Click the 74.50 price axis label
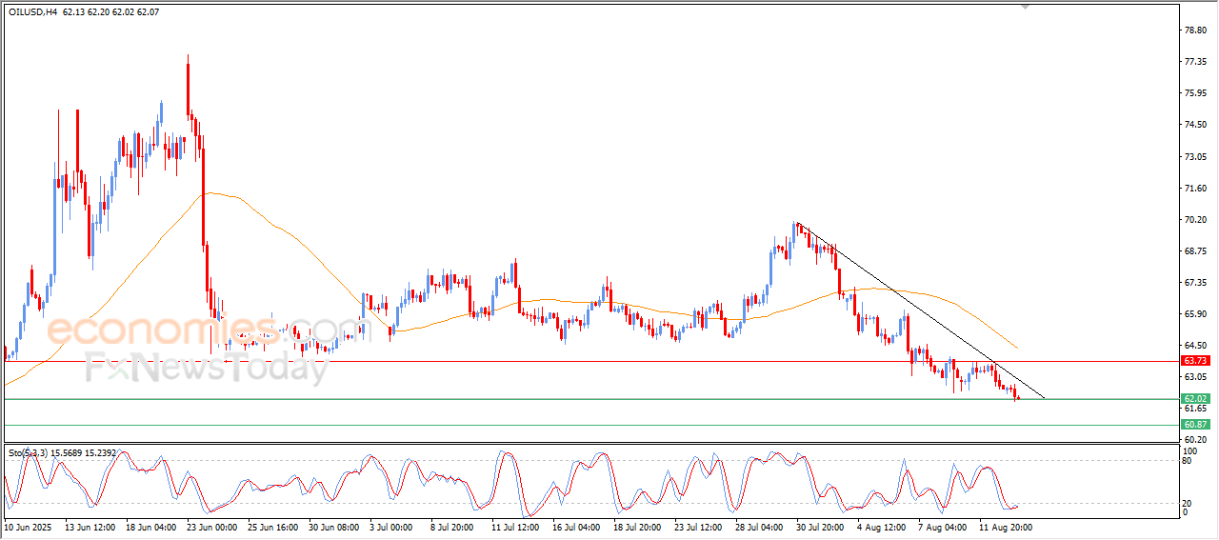The width and height of the screenshot is (1219, 540). point(1195,125)
